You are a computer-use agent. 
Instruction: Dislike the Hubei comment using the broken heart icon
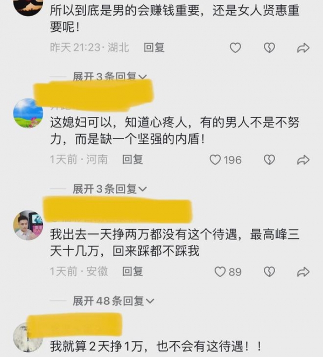tap(269, 48)
